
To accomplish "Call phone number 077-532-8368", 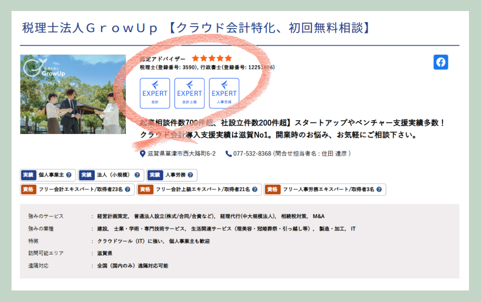I will click(x=252, y=154).
